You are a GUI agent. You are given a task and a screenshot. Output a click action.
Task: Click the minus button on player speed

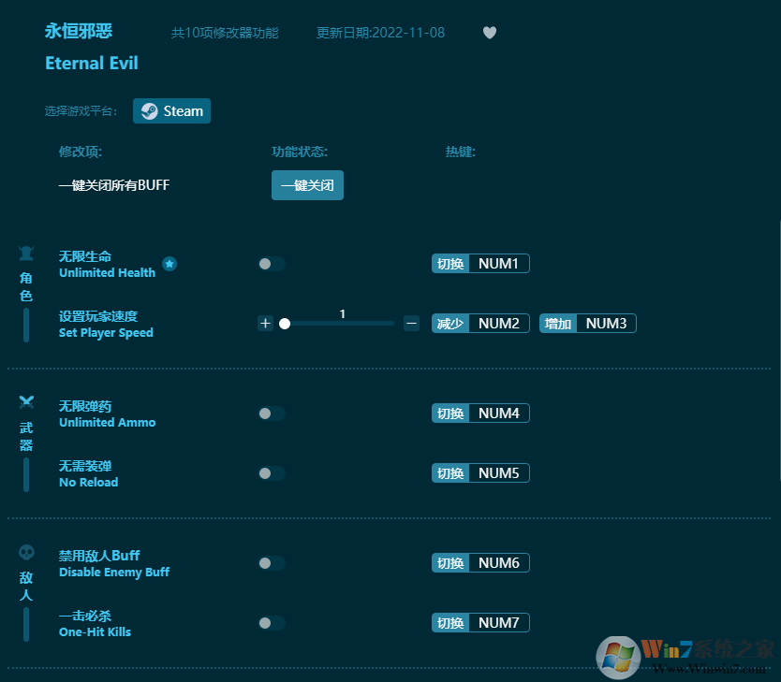click(x=411, y=324)
